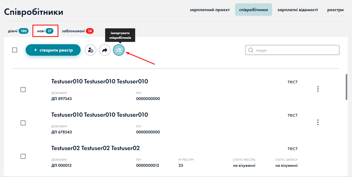This screenshot has width=352, height=177.
Task: Open the 'нові' employees tab
Action: point(45,31)
